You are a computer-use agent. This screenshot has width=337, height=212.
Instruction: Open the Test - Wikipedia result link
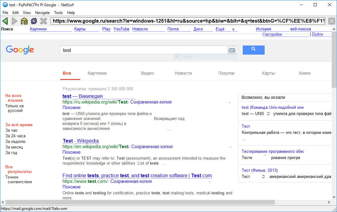coord(81,141)
